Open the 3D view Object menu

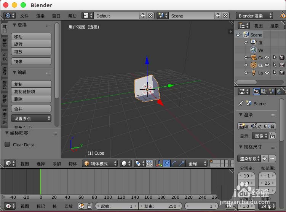coord(73,164)
